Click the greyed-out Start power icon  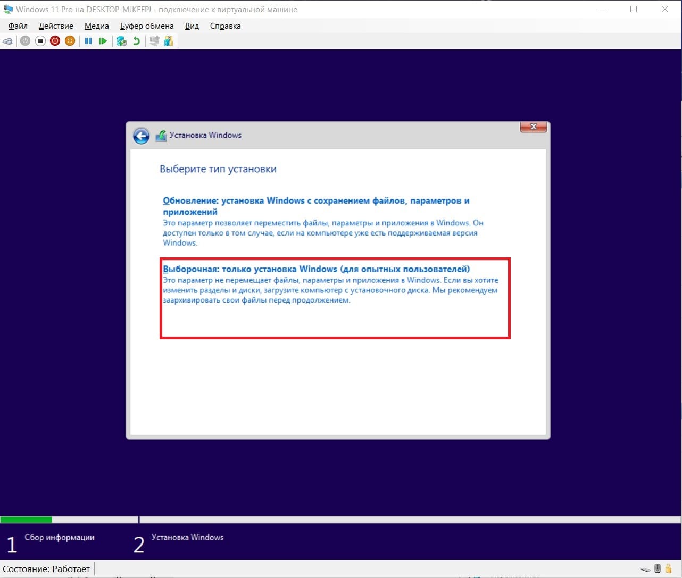click(x=26, y=41)
